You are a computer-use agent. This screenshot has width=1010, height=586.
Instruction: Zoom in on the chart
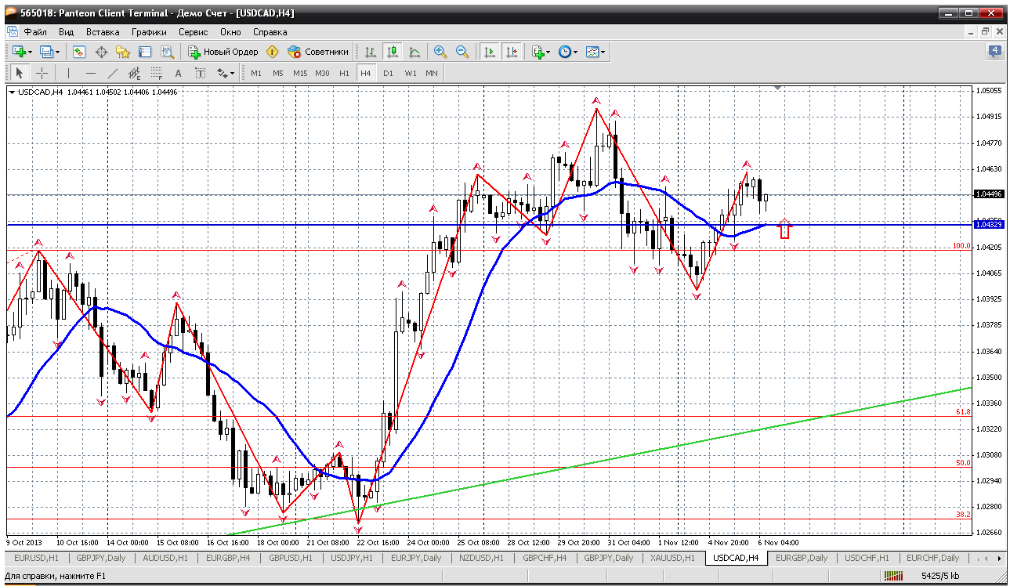coord(440,52)
